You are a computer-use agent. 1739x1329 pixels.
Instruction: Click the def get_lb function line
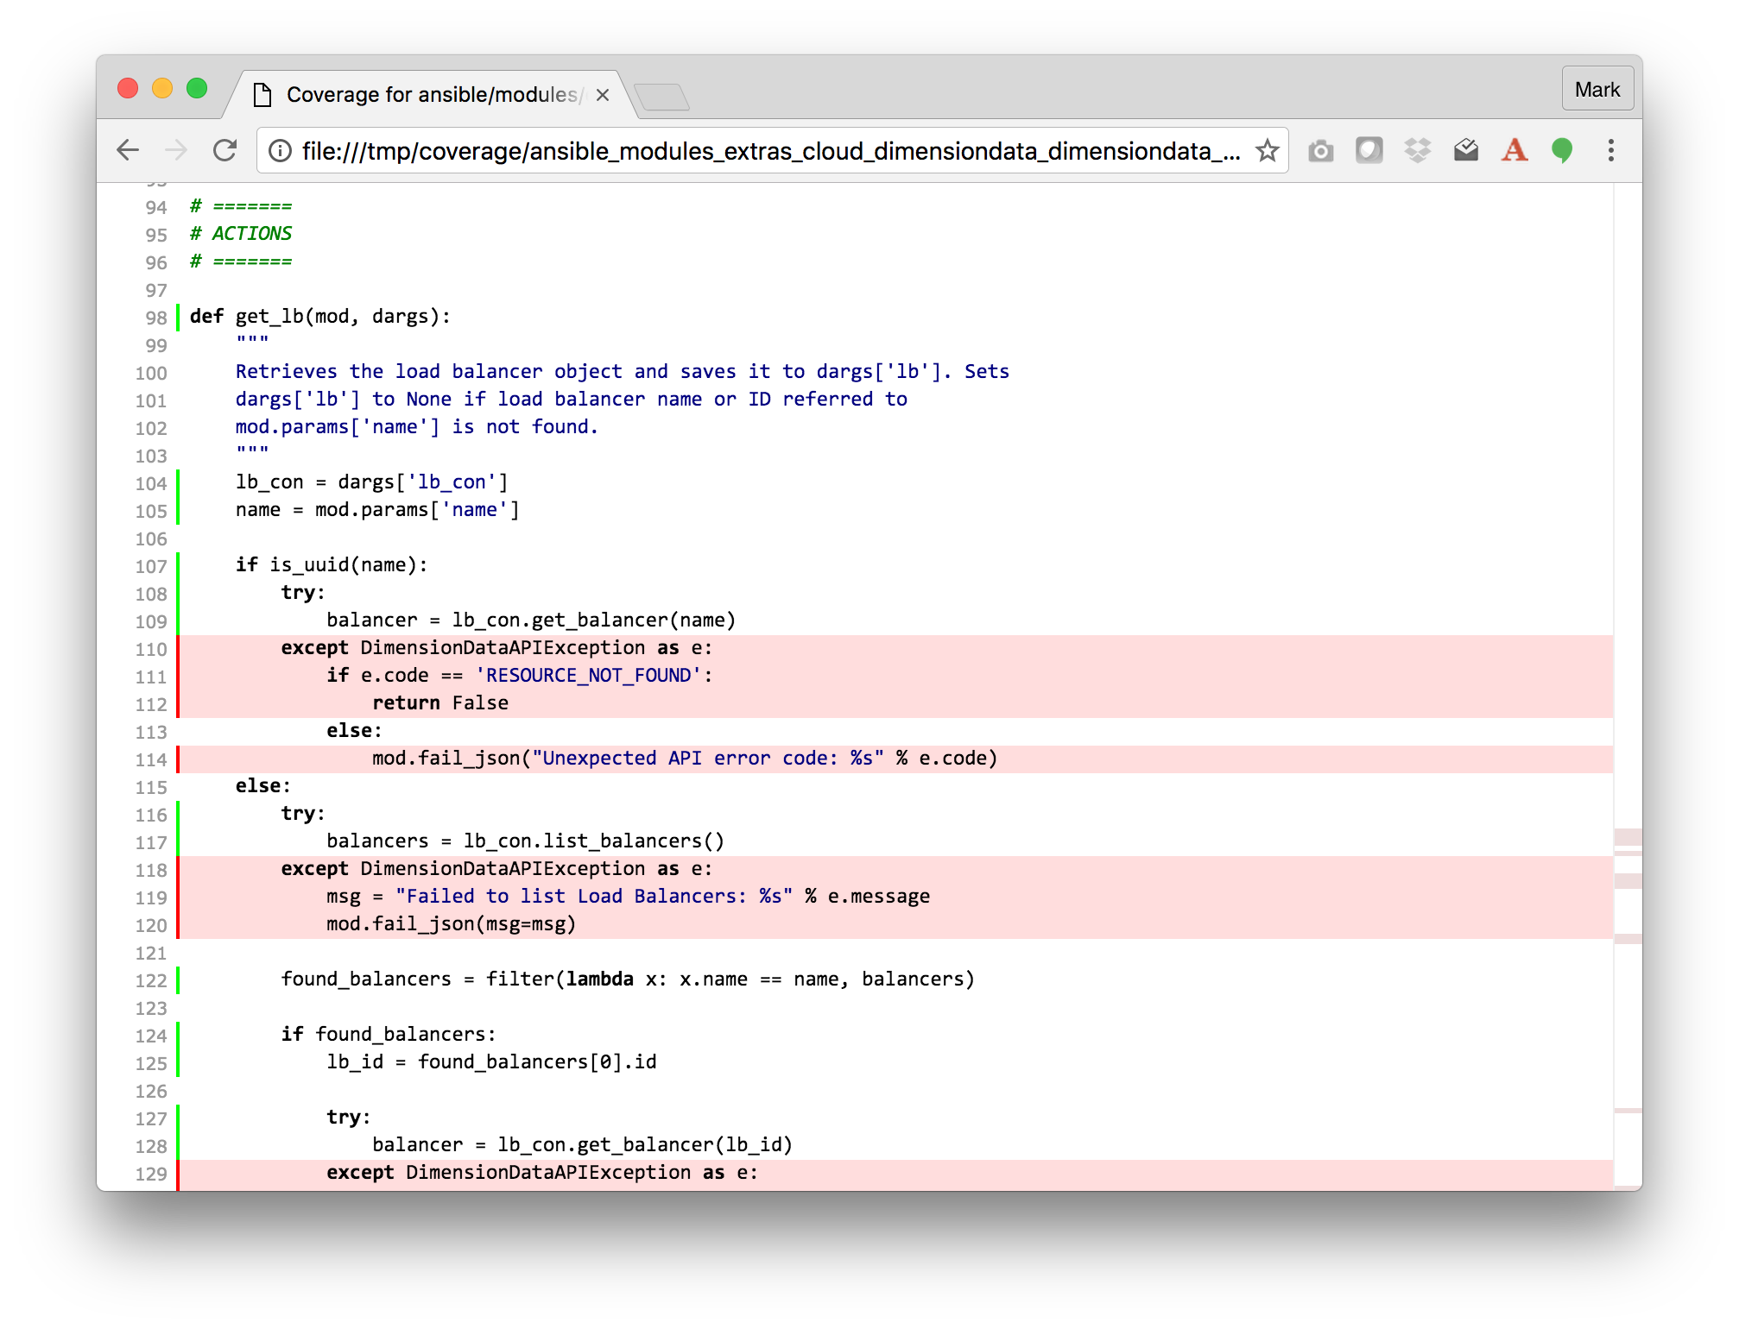(319, 317)
